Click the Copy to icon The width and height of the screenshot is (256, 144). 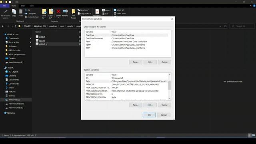(51, 12)
